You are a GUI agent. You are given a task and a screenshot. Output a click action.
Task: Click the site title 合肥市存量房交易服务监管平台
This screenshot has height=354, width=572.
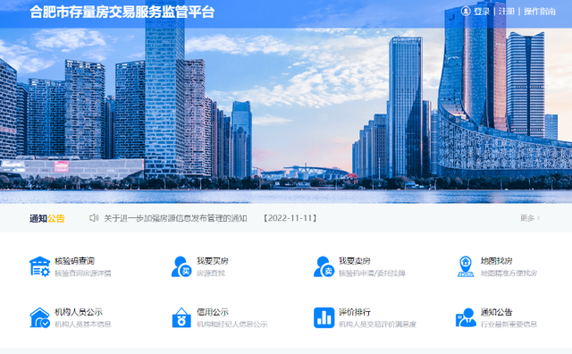pos(122,12)
